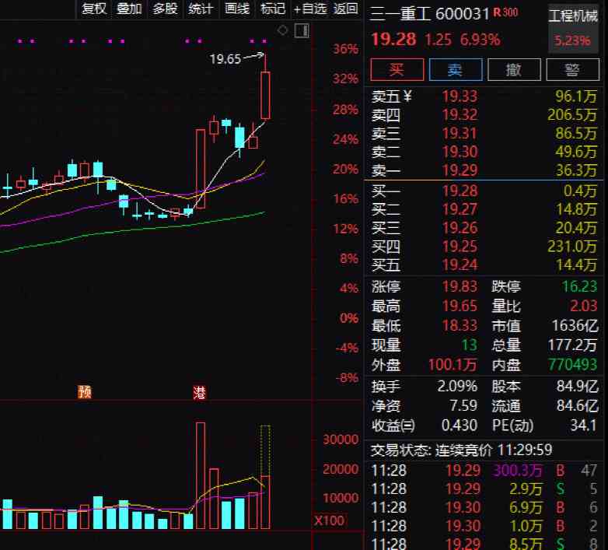Click the 港 marker on chart
The image size is (608, 550).
199,393
